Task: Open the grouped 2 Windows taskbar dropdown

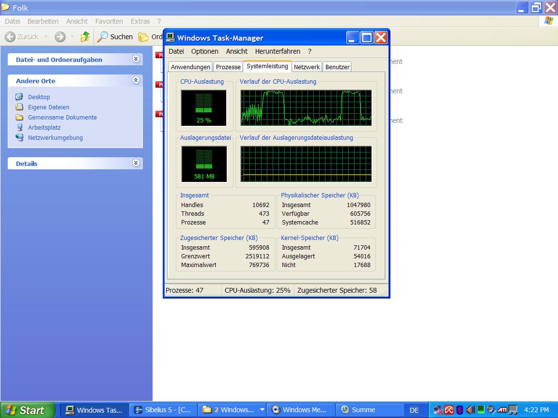Action: (262, 410)
